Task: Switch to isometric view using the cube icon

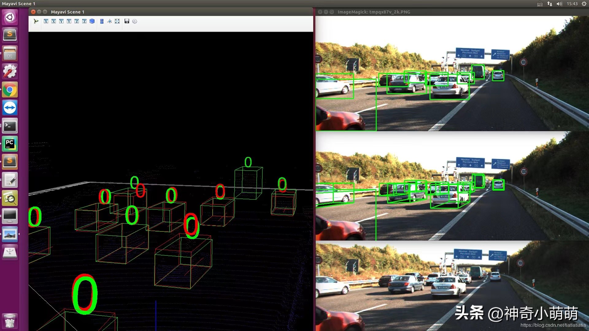Action: [x=92, y=21]
